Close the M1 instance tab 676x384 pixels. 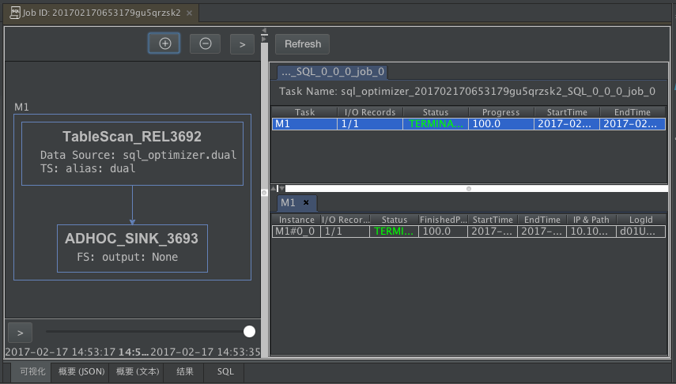(x=306, y=202)
